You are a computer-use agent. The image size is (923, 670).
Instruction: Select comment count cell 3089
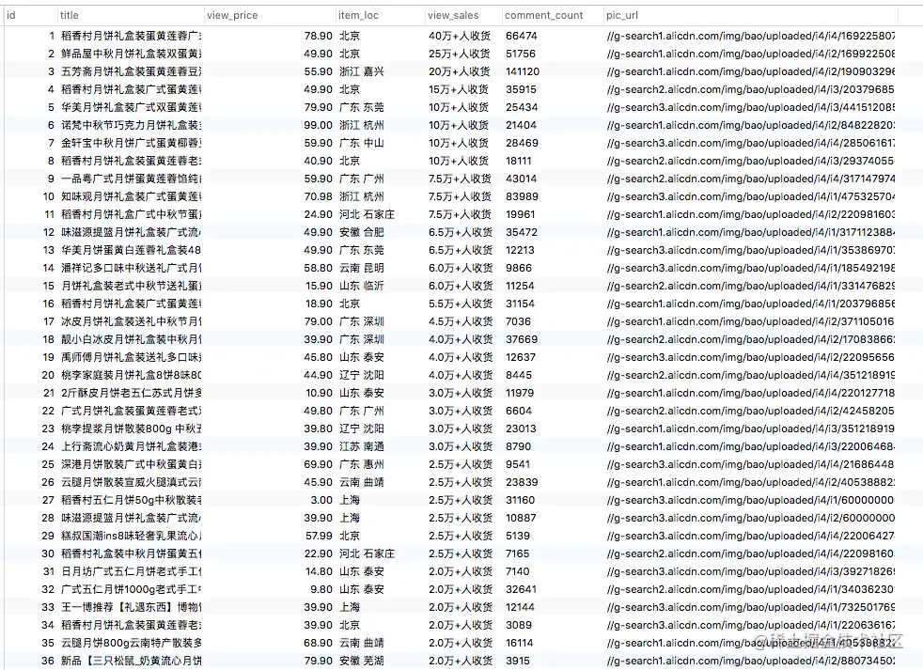click(518, 625)
